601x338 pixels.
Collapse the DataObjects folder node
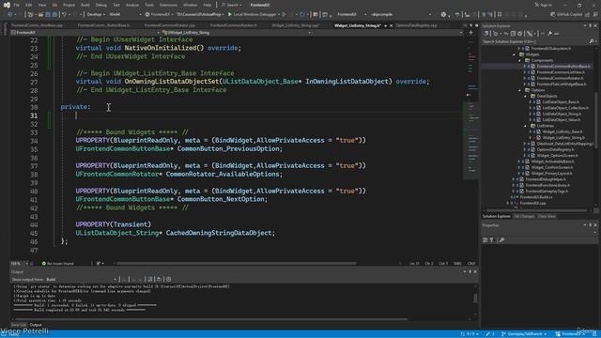click(x=526, y=96)
